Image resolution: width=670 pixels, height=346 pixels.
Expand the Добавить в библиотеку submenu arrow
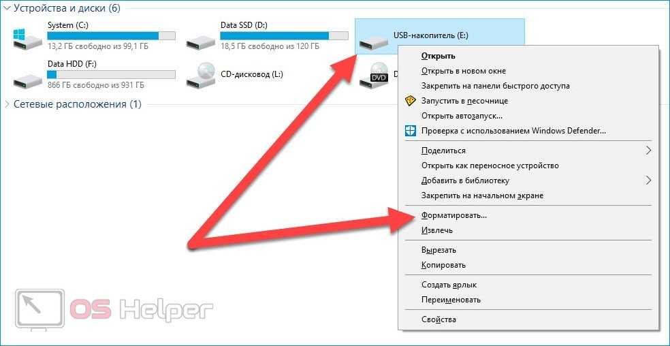coord(648,180)
